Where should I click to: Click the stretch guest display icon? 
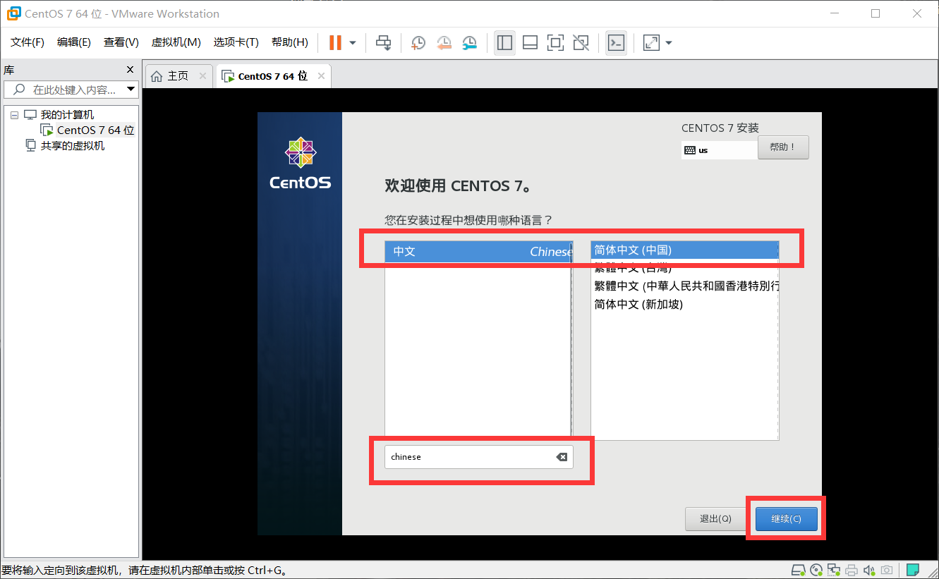point(651,43)
